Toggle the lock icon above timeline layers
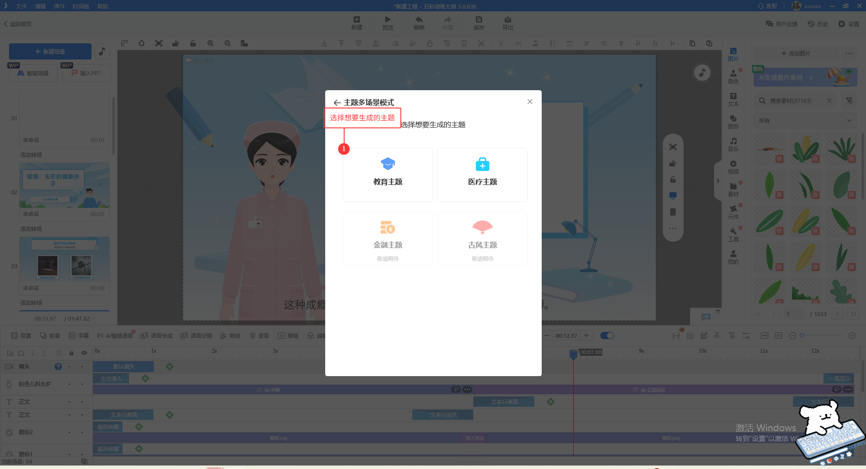This screenshot has height=469, width=866. [71, 353]
